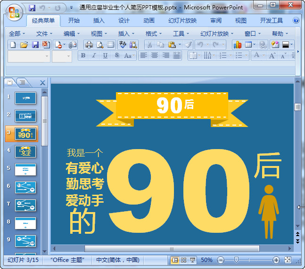The image size is (305, 269).
Task: Switch to Slide Sorter view
Action: pyautogui.click(x=183, y=260)
